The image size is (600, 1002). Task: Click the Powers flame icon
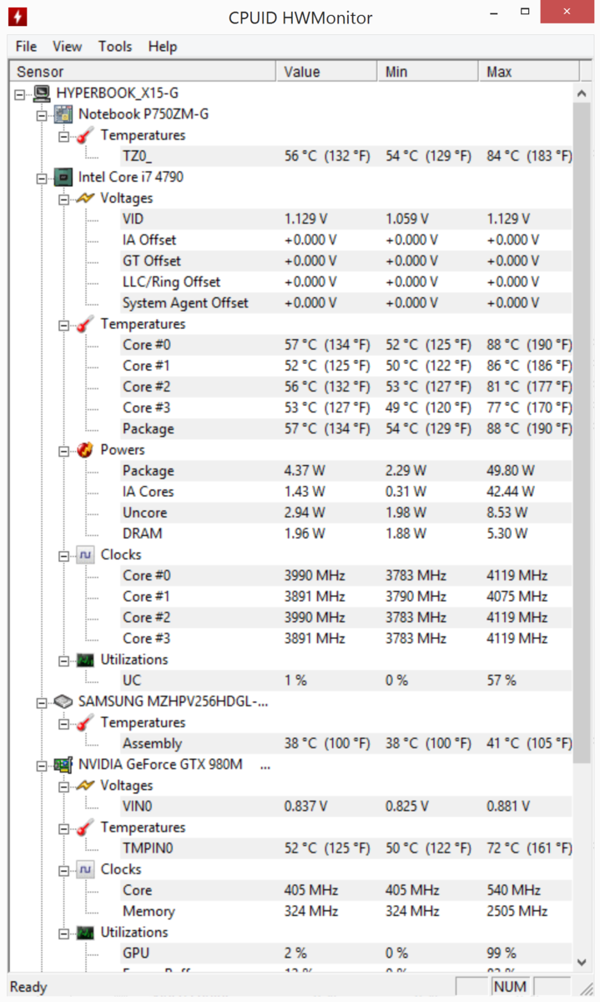tap(85, 449)
